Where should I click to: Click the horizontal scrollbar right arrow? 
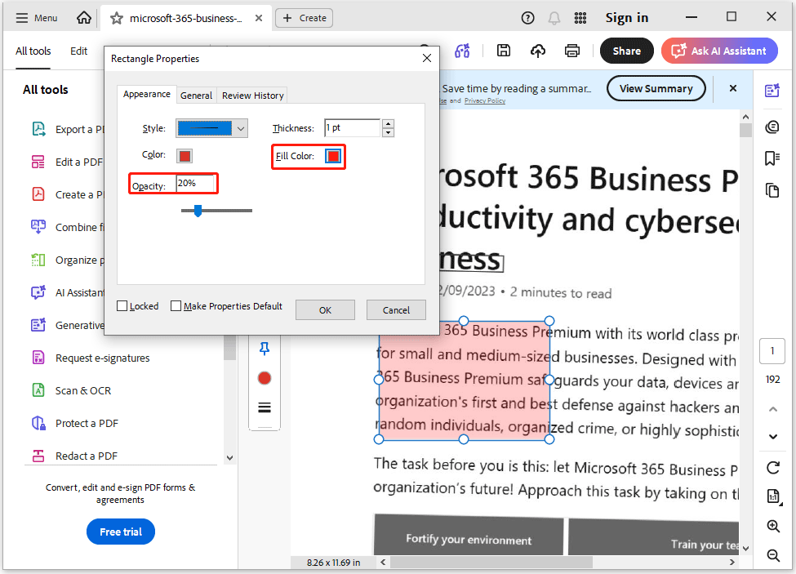coord(732,562)
